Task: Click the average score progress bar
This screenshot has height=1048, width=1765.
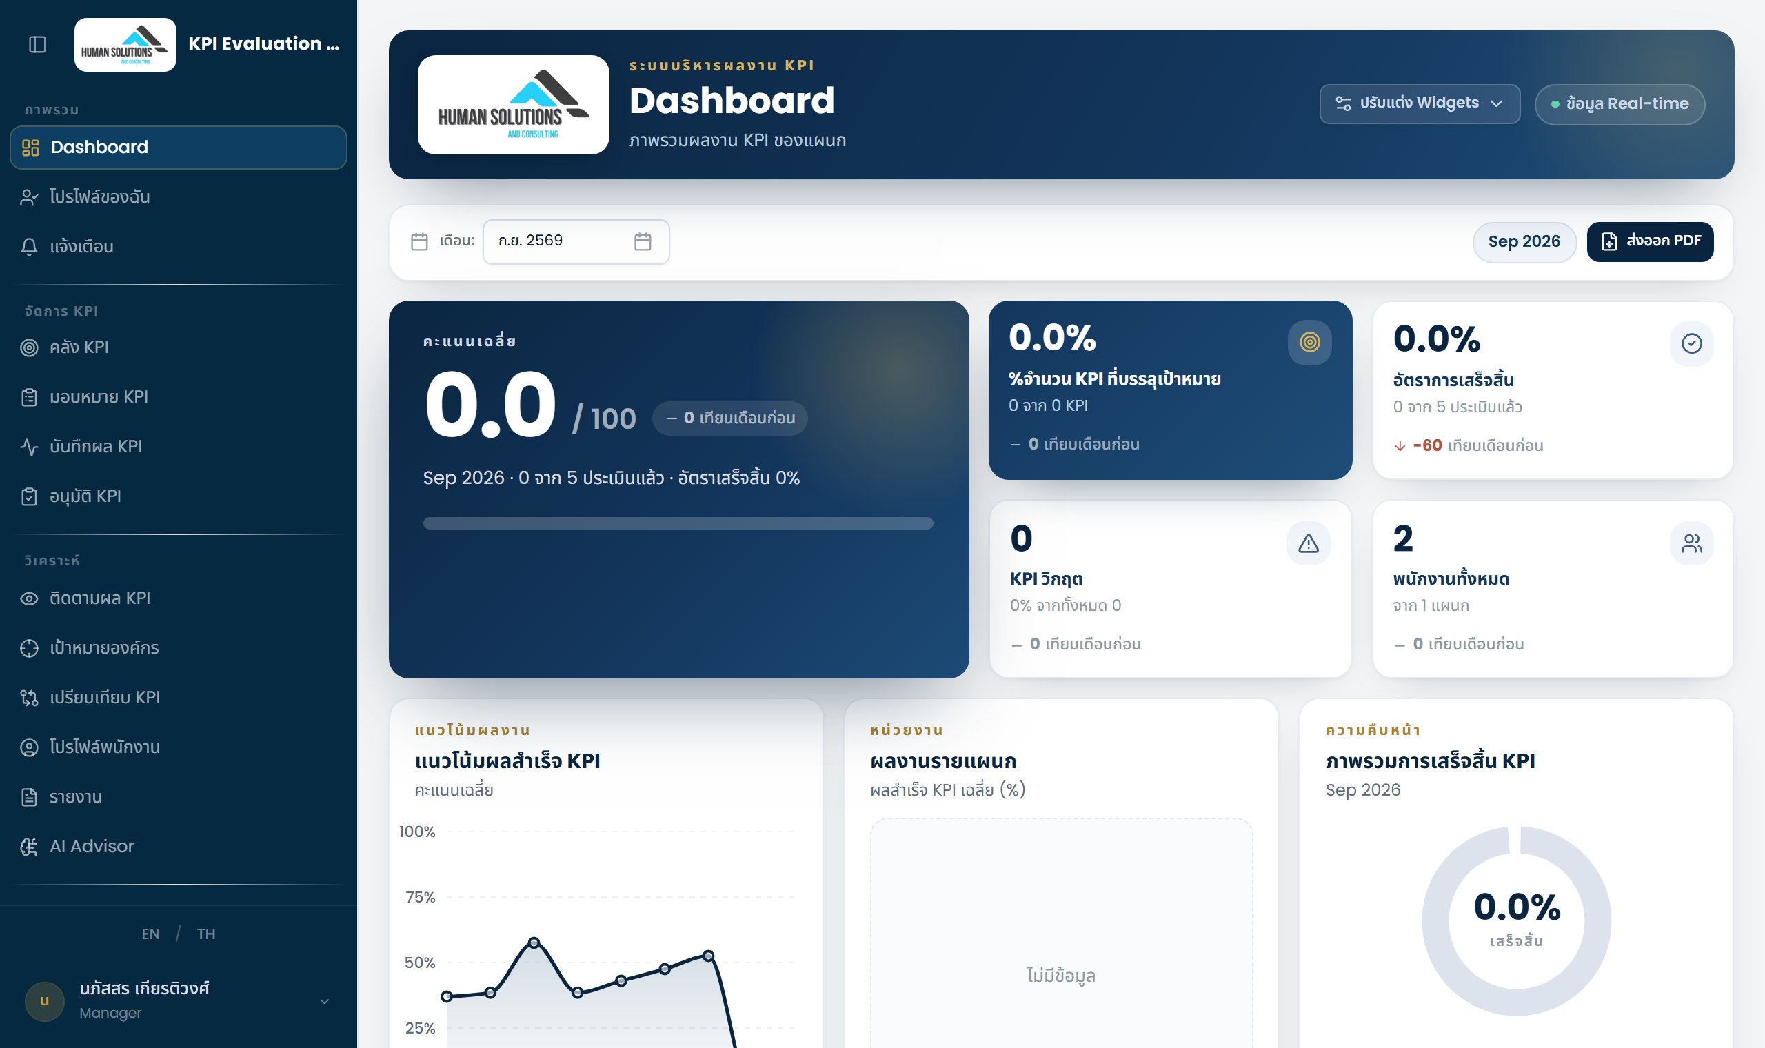Action: coord(678,523)
